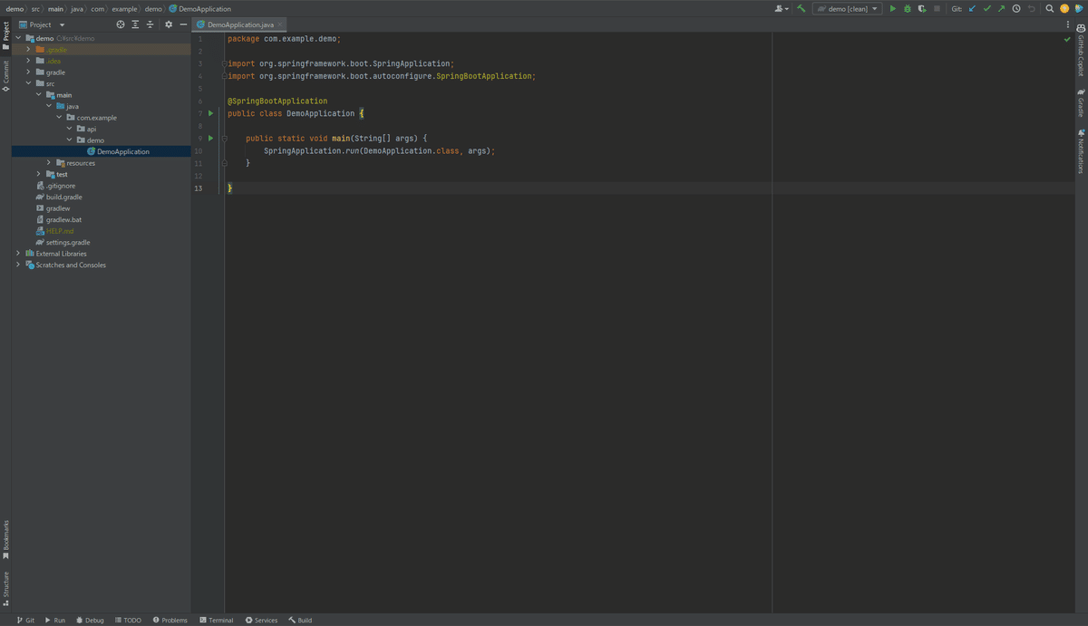Expand the External Libraries node
Viewport: 1088px width, 626px height.
pyautogui.click(x=17, y=253)
